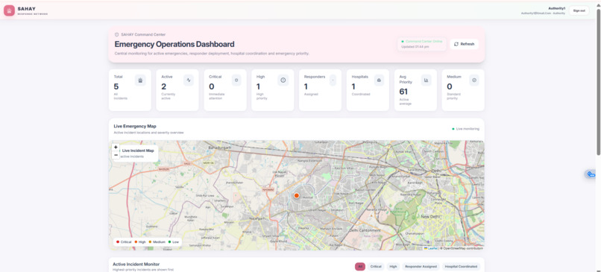Click the Updated time text
601x272 pixels.
(415, 47)
